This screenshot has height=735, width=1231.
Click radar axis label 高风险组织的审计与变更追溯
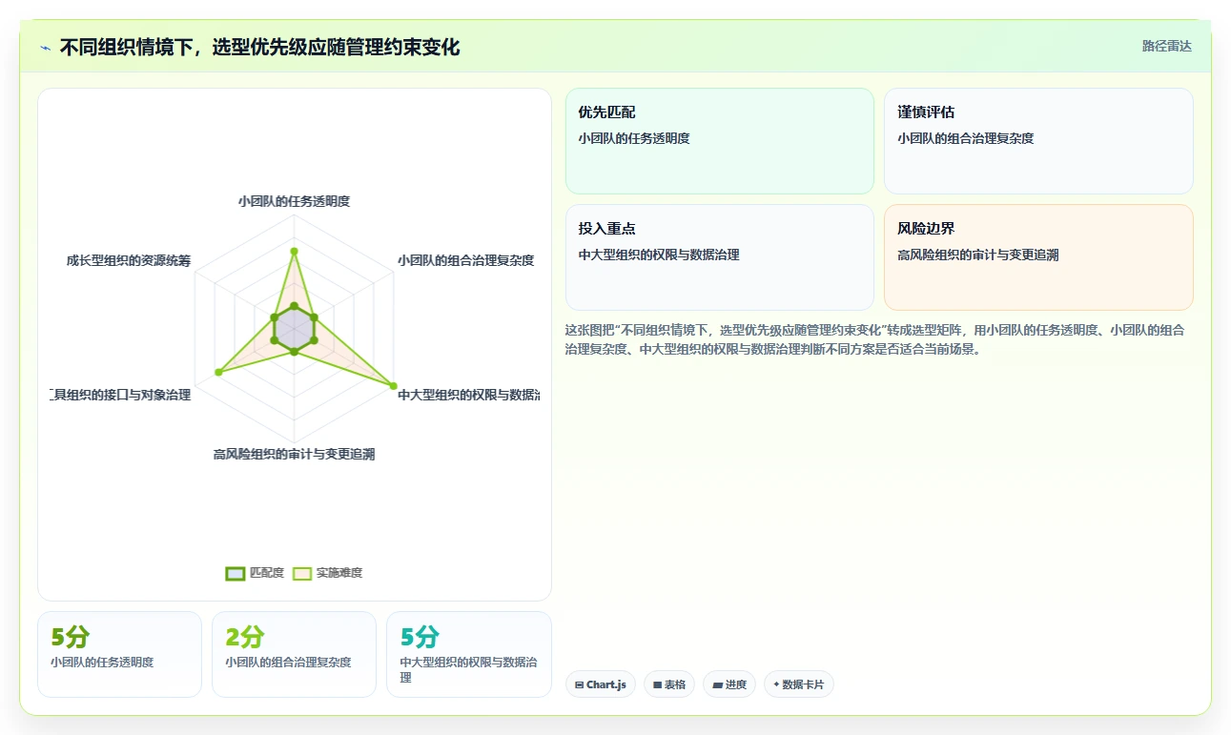click(x=294, y=454)
